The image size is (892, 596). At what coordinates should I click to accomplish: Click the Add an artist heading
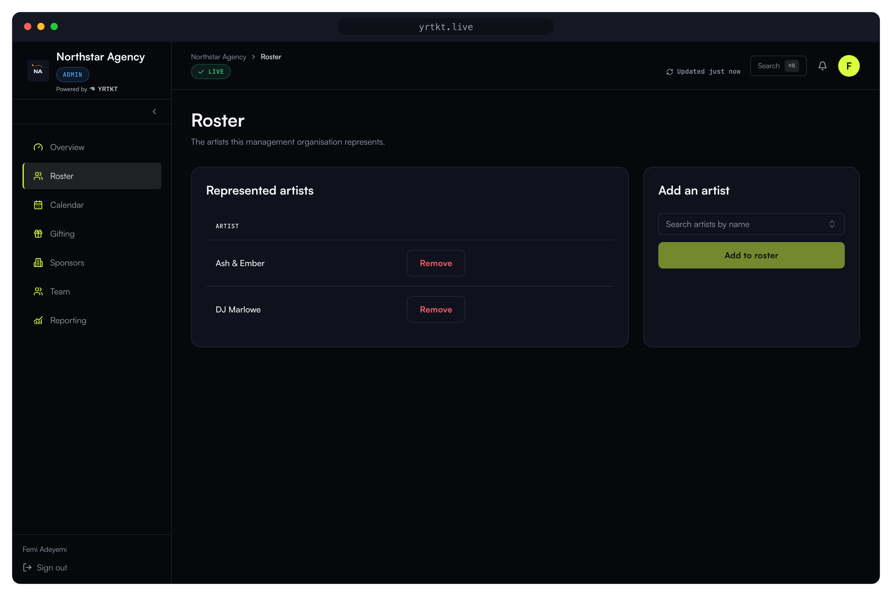[694, 190]
